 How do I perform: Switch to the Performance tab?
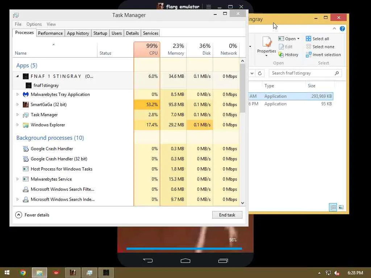50,33
